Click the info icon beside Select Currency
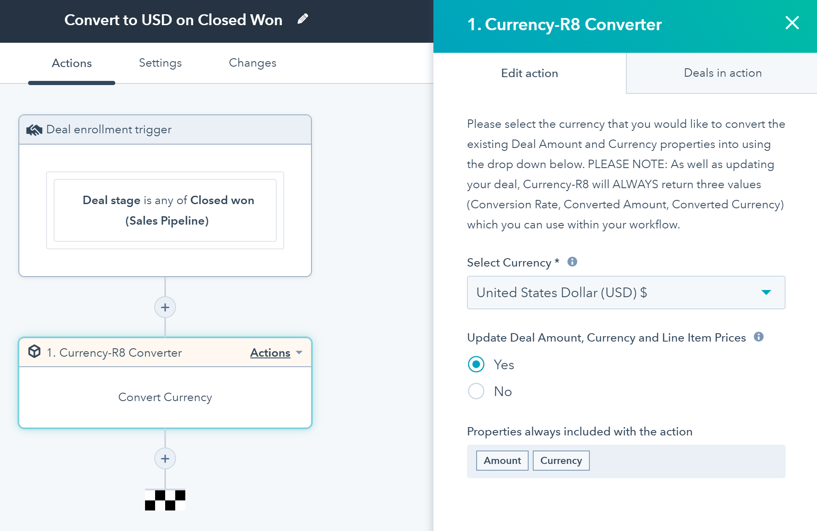817x531 pixels. pos(572,262)
